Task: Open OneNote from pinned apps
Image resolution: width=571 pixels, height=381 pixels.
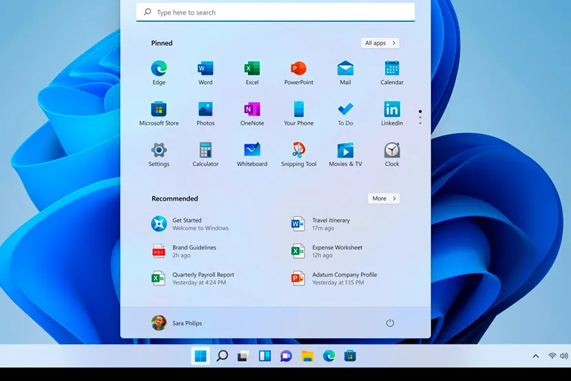Action: coord(252,114)
